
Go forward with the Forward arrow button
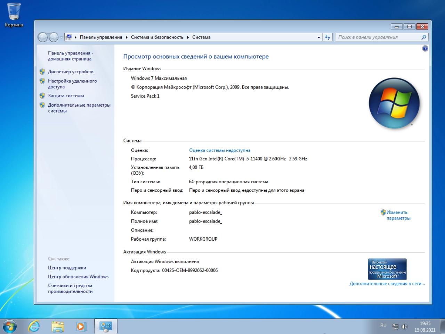(x=54, y=37)
